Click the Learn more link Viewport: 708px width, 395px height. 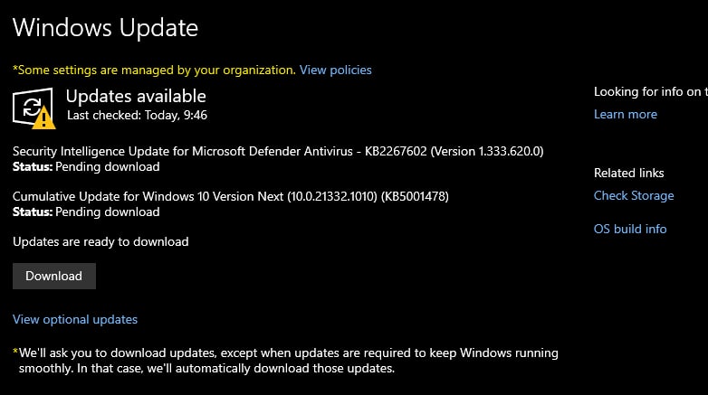point(626,114)
